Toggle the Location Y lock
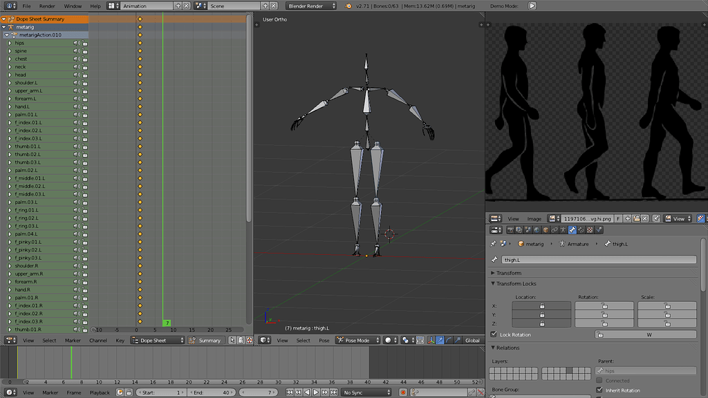The width and height of the screenshot is (708, 398). click(x=541, y=314)
